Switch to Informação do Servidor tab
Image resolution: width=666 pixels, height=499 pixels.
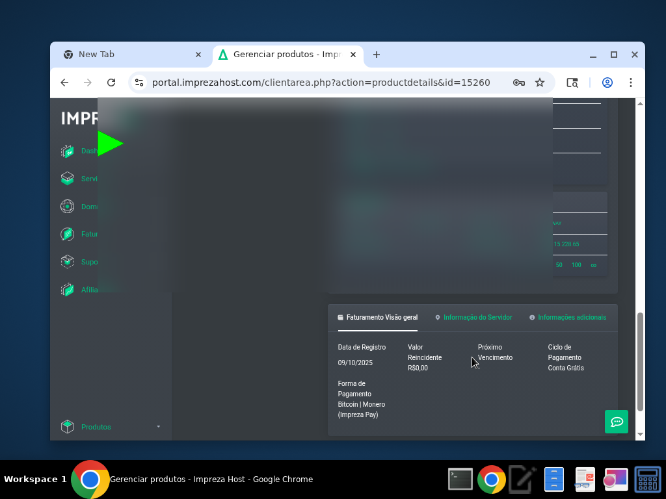coord(473,317)
